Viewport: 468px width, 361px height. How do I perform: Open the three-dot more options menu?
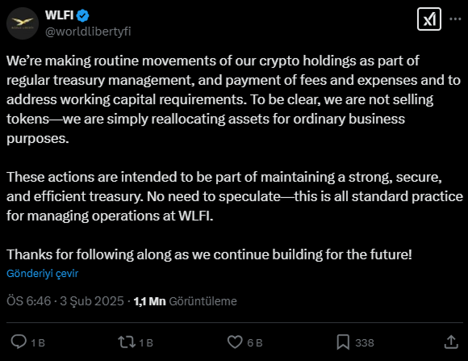pyautogui.click(x=455, y=19)
